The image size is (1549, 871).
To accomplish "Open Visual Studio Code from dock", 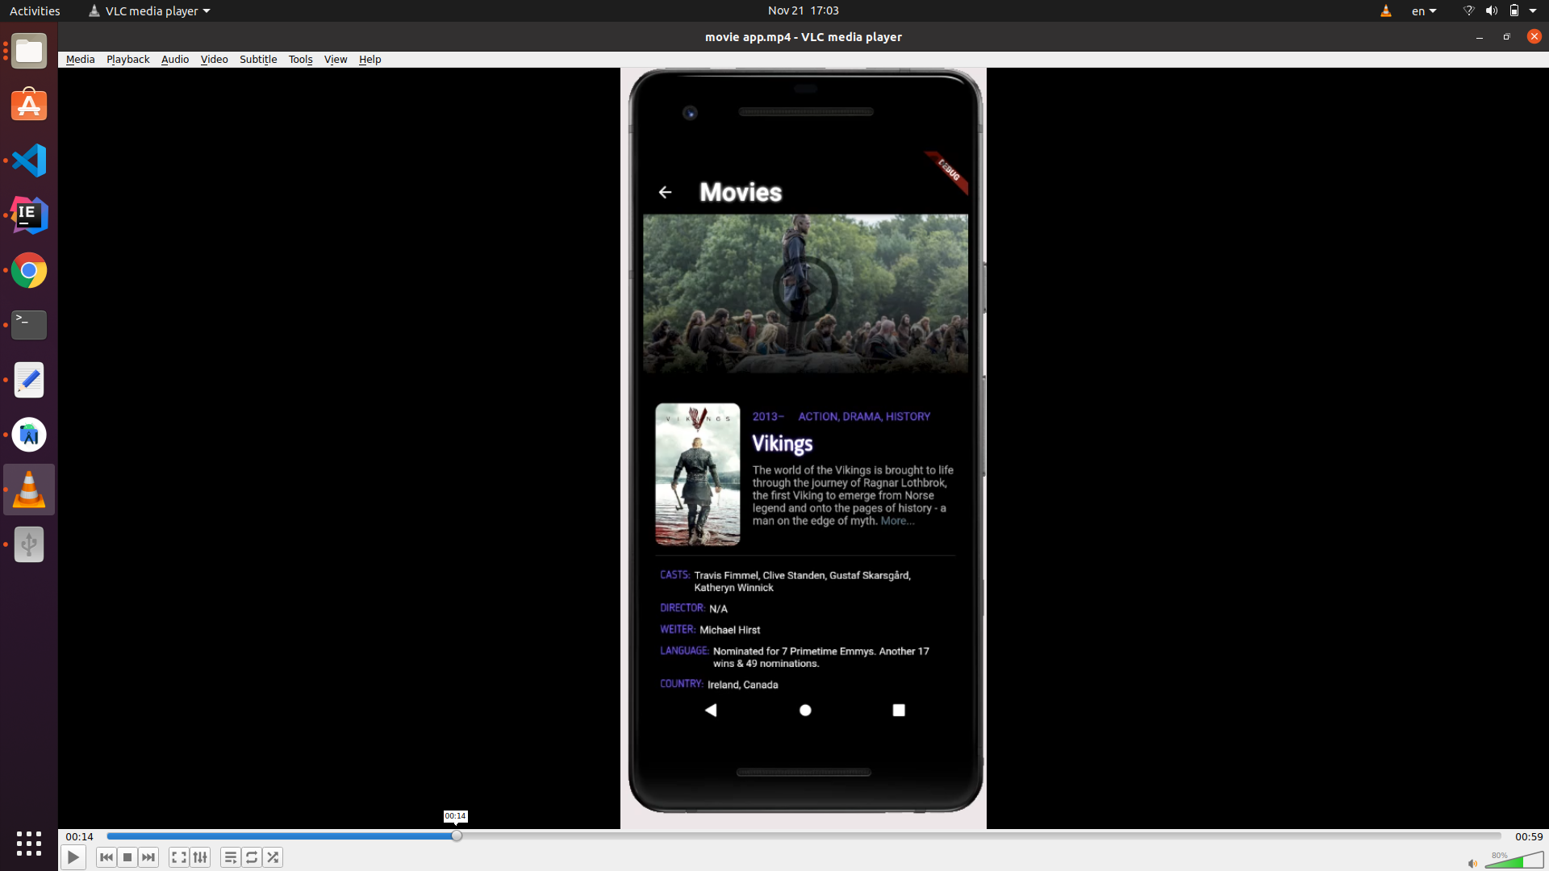I will (x=29, y=160).
